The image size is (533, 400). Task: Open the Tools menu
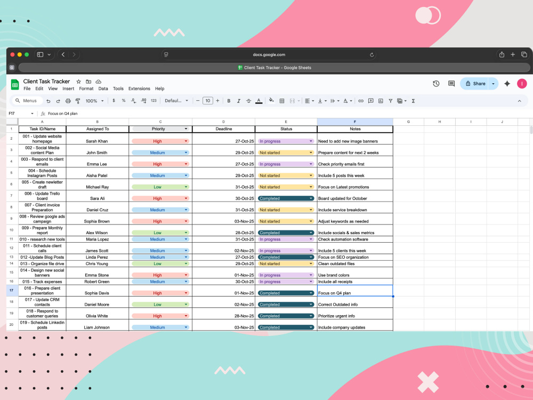tap(118, 89)
